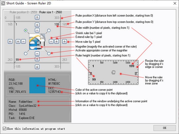Extend ruler width using right plus button
Image resolution: width=179 pixels, height=134 pixels.
56,42
